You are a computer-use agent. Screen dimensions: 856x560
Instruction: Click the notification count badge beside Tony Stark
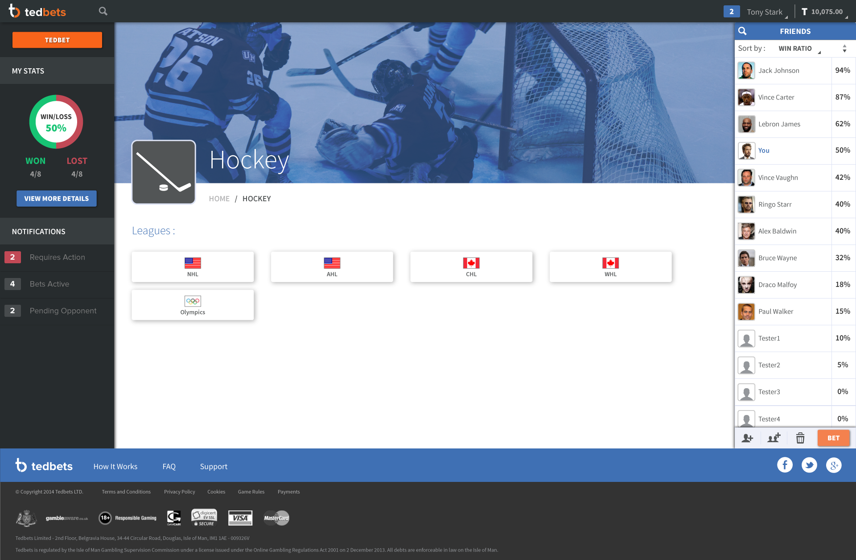pos(731,12)
